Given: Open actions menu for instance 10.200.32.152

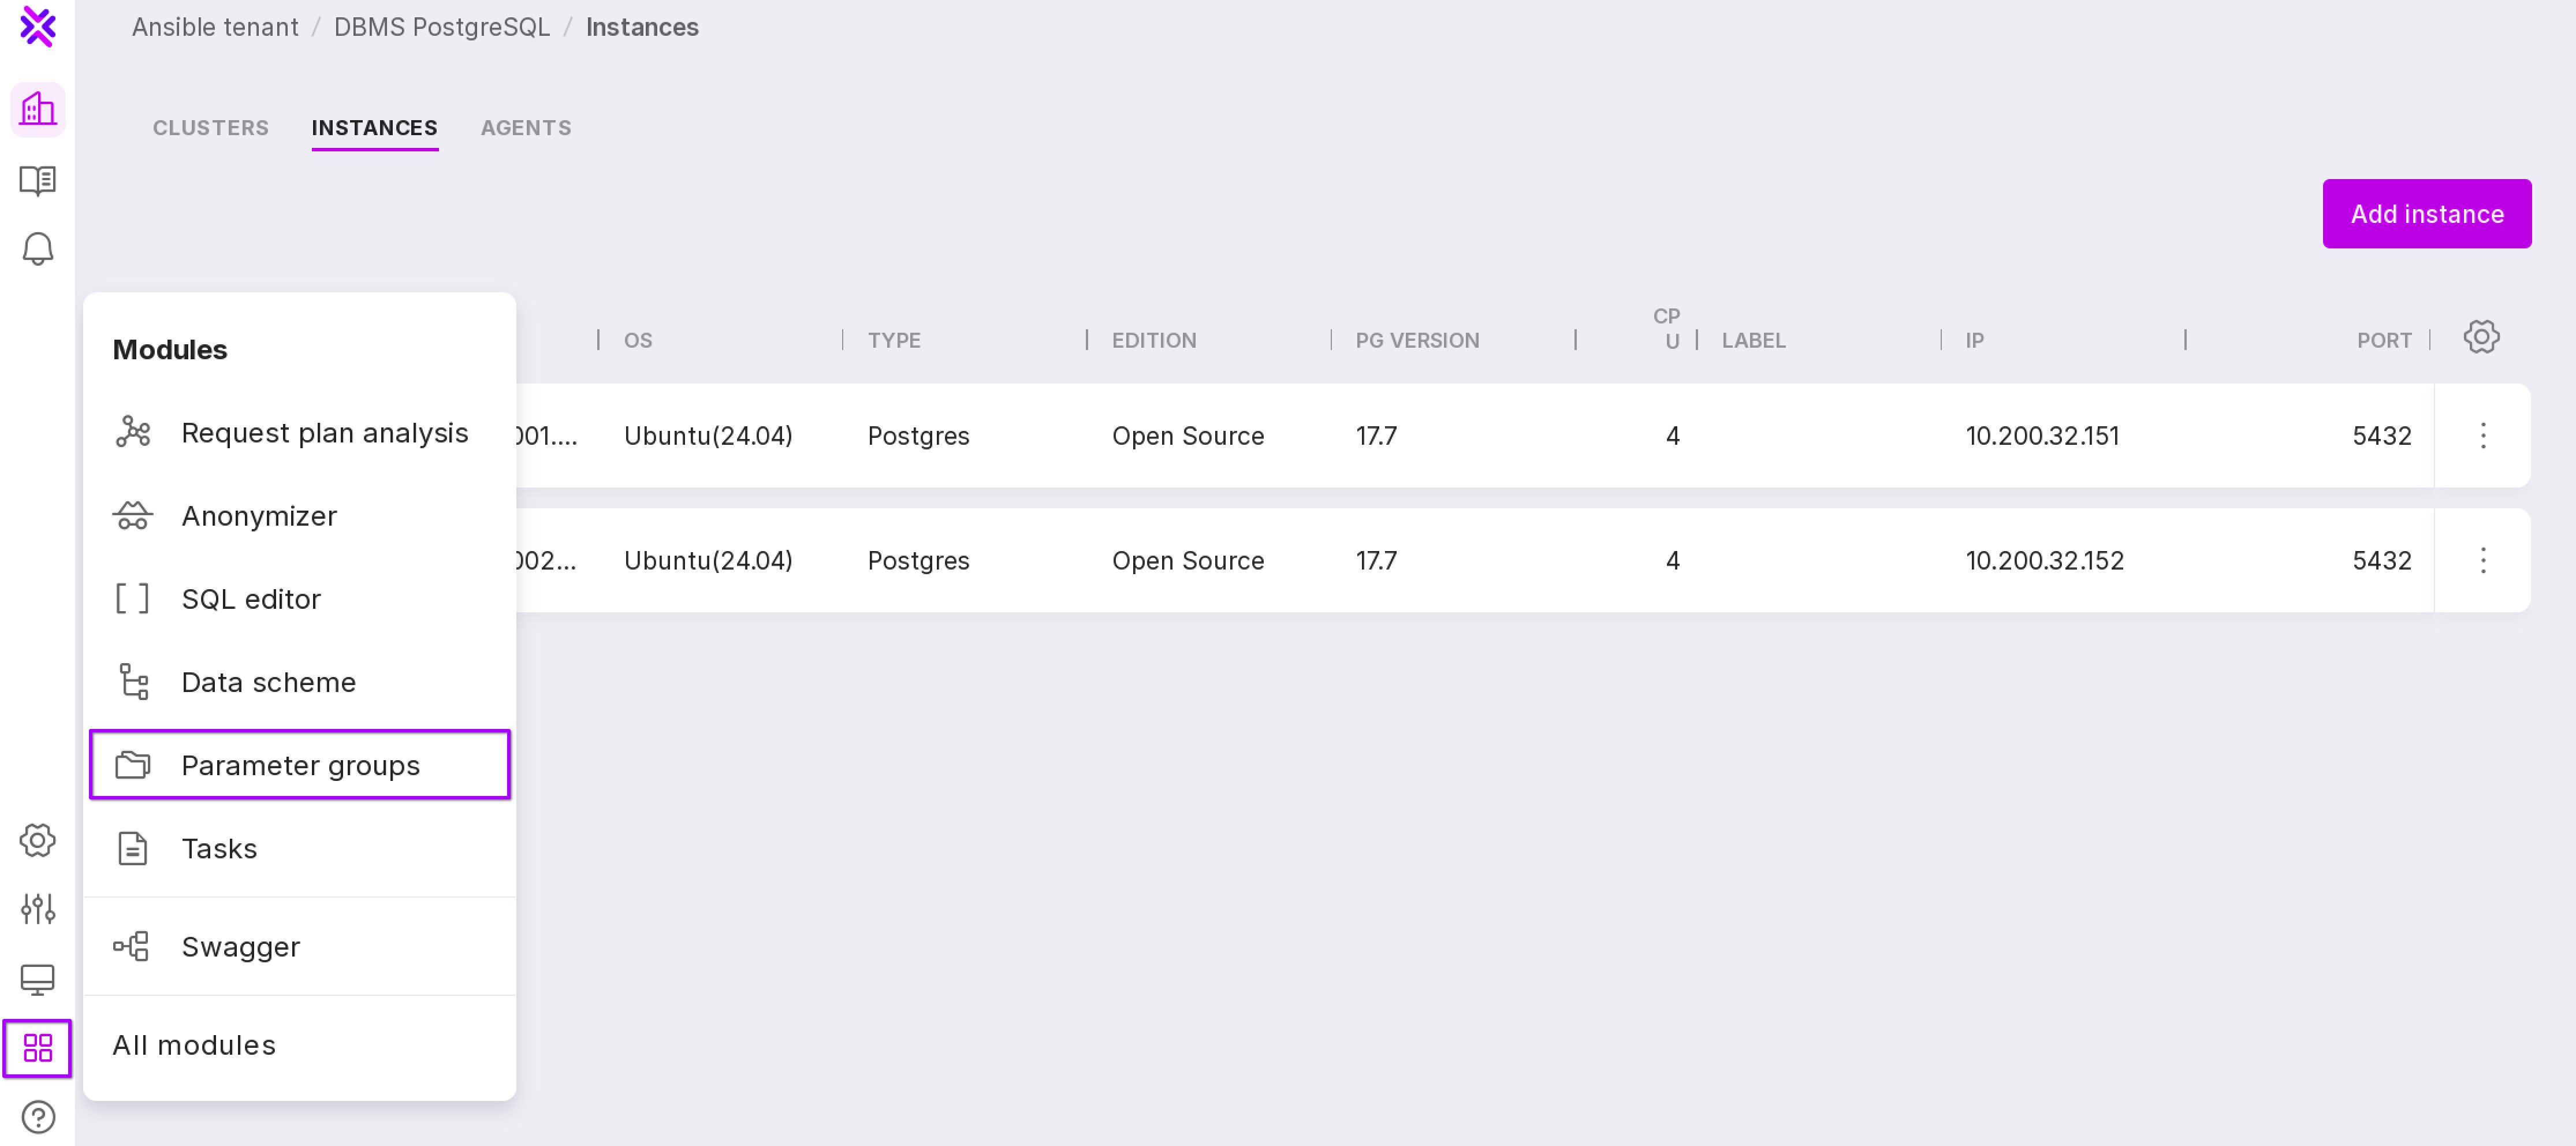Looking at the screenshot, I should click(2482, 560).
